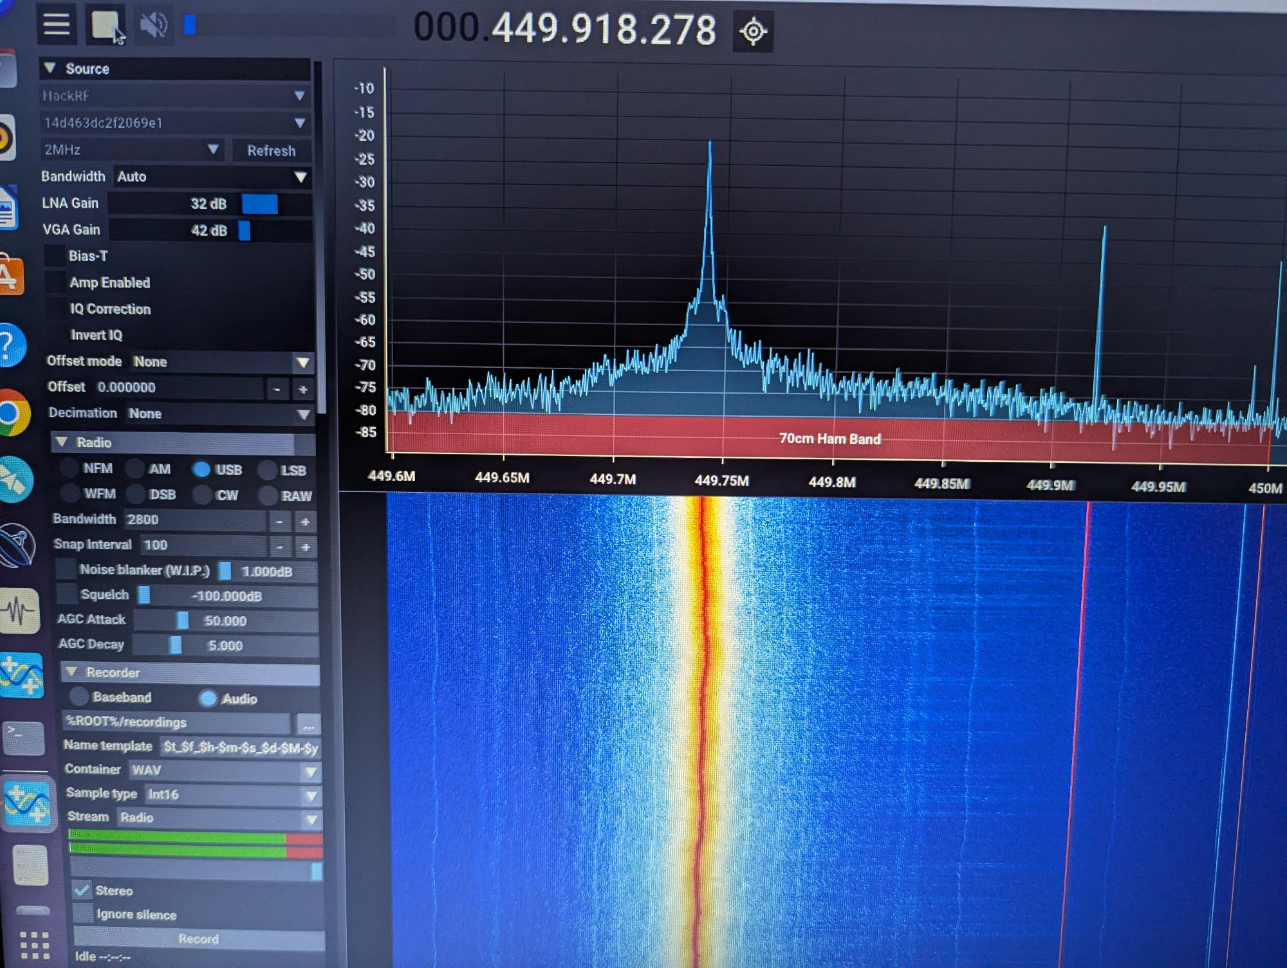Open the Bandwidth Auto dropdown

pyautogui.click(x=212, y=177)
